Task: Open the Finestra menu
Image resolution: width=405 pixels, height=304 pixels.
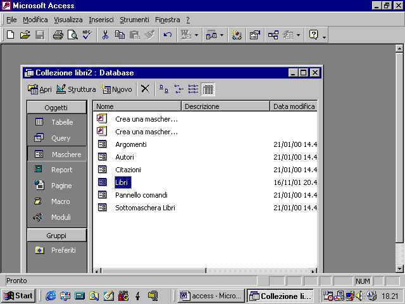Action: coord(167,20)
